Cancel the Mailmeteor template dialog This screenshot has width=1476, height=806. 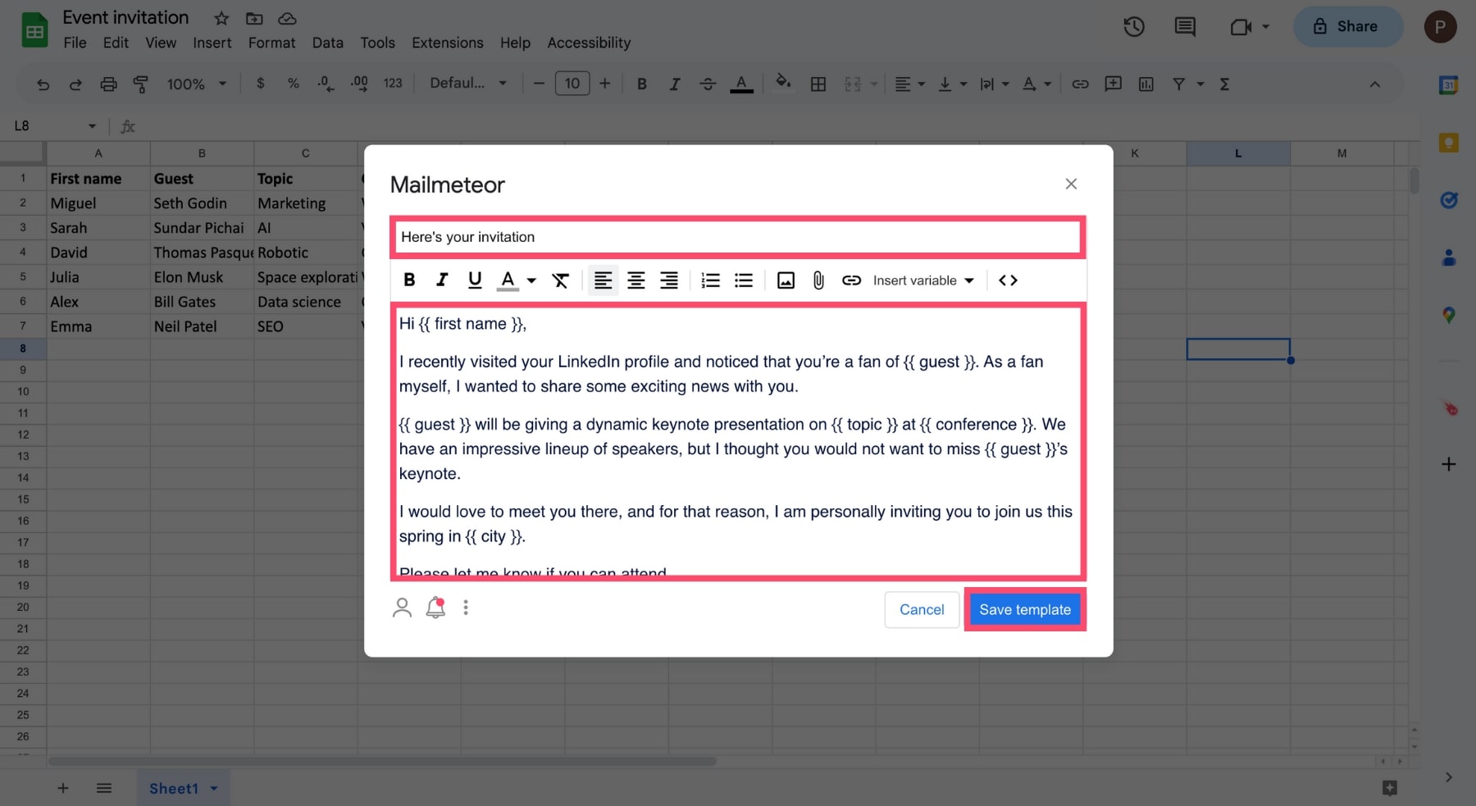922,610
